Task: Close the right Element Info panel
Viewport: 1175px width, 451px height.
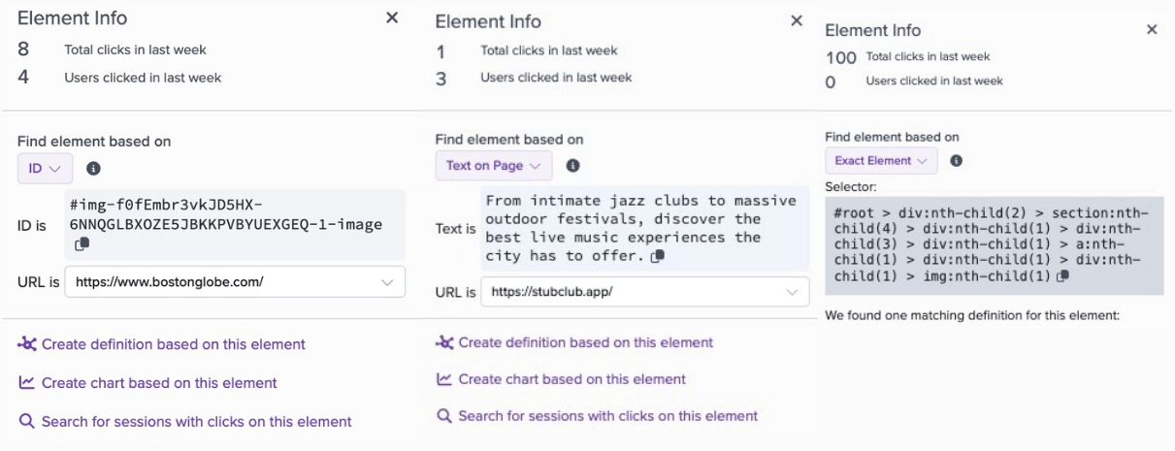Action: [1152, 30]
